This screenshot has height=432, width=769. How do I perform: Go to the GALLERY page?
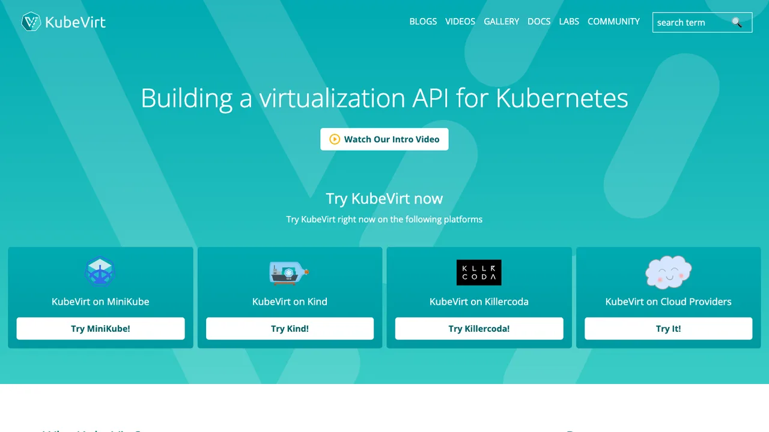click(501, 22)
